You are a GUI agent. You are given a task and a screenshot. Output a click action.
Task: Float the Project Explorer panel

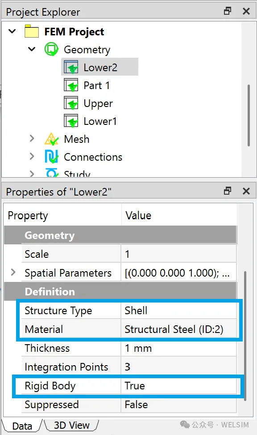pyautogui.click(x=228, y=11)
